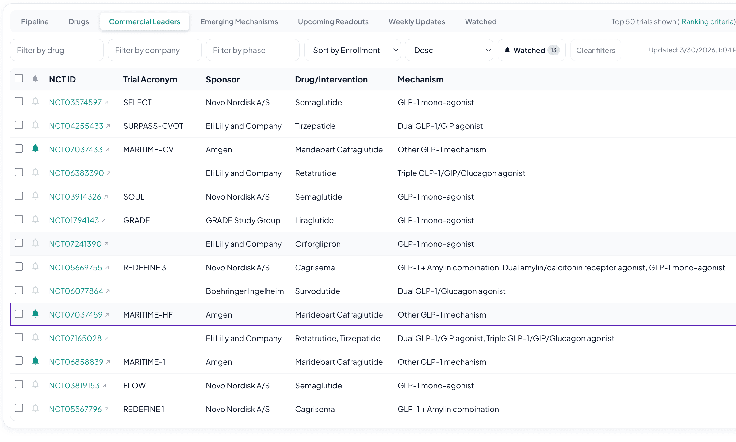Open NCT07037459 trial link
Screen dimensions: 736x442
[x=76, y=315]
